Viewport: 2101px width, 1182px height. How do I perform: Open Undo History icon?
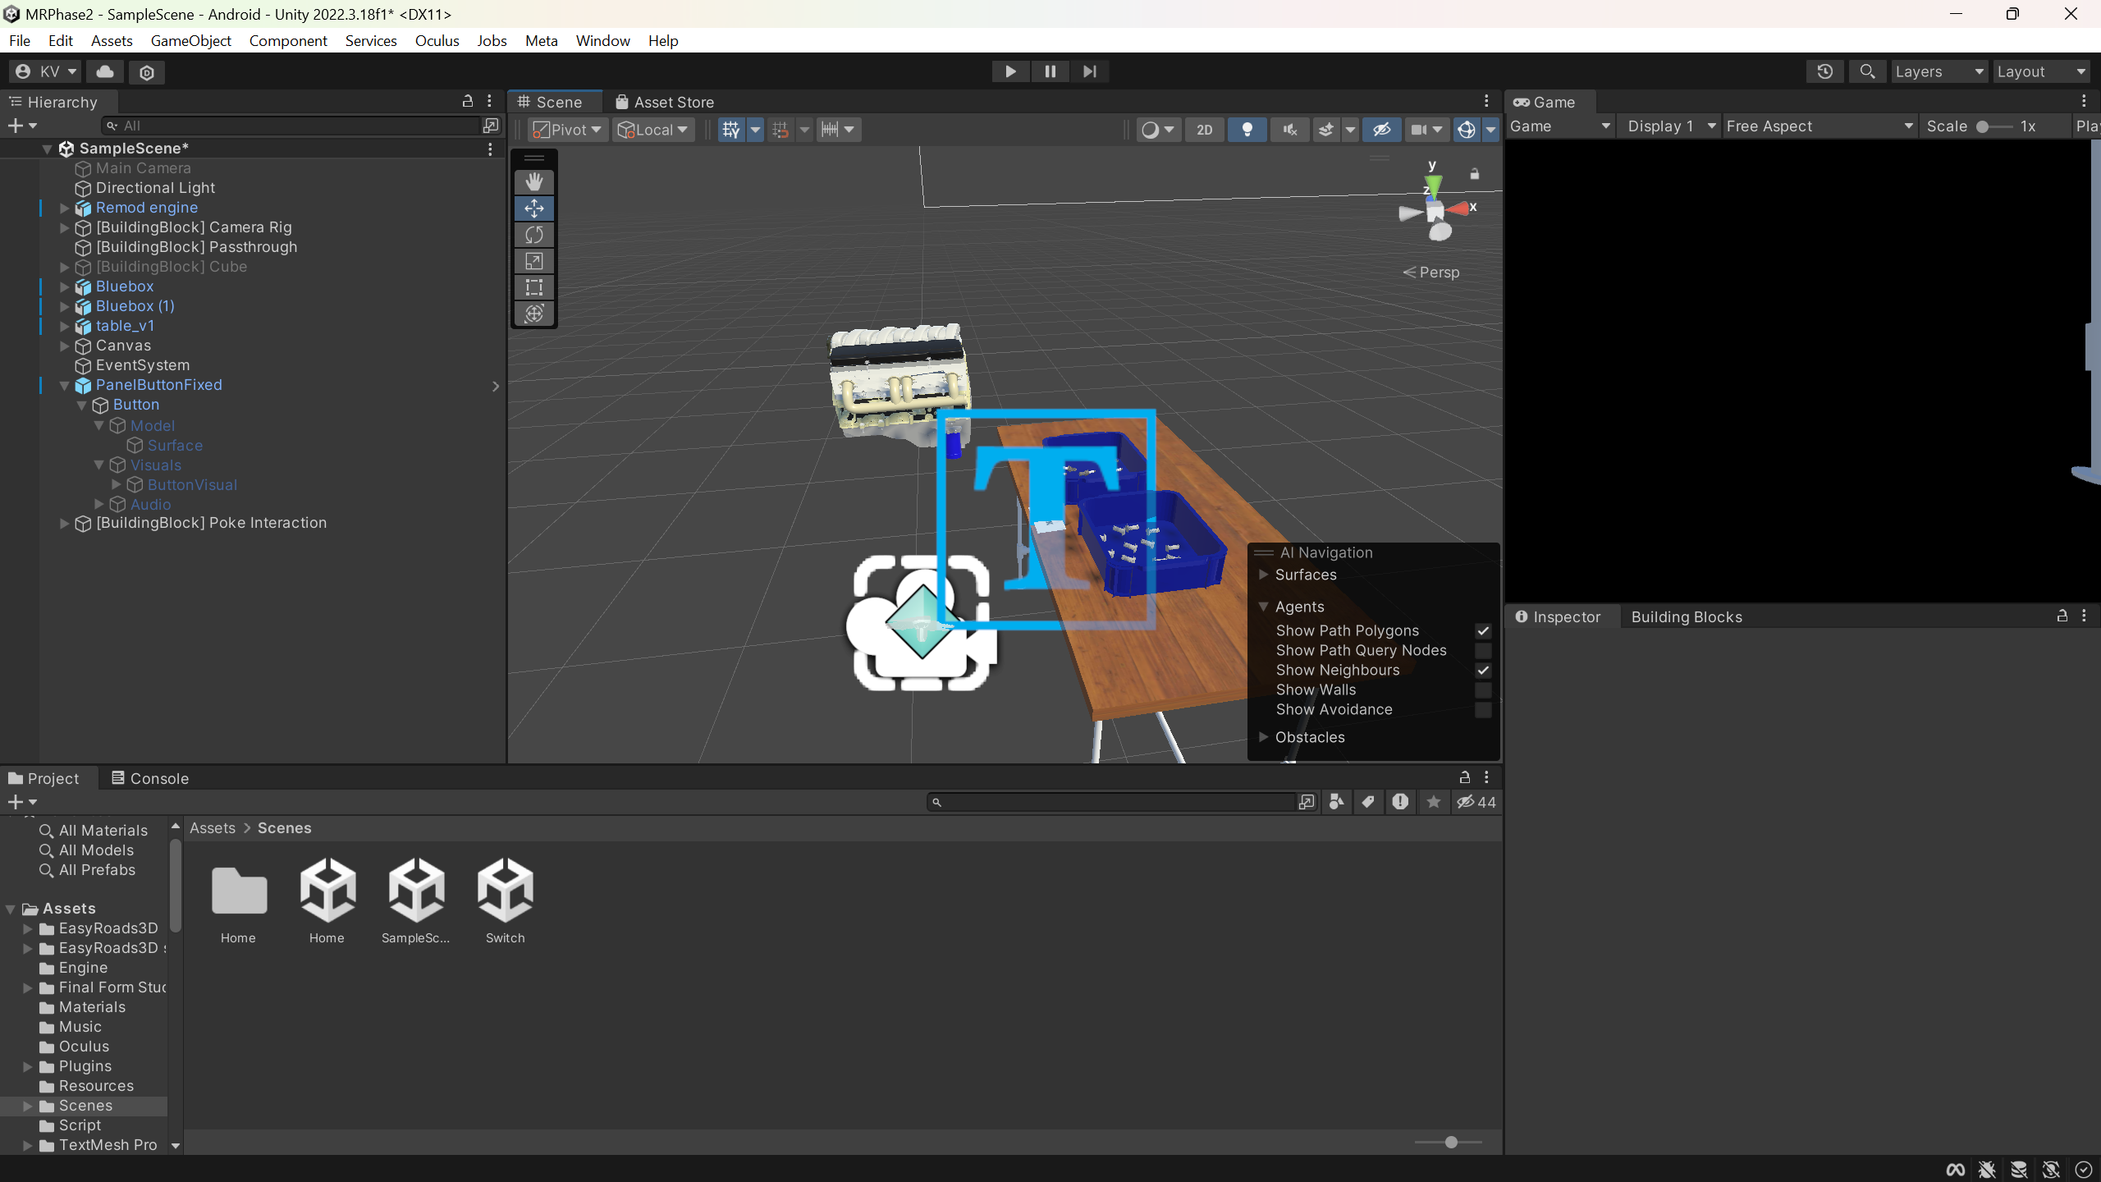[x=1825, y=71]
